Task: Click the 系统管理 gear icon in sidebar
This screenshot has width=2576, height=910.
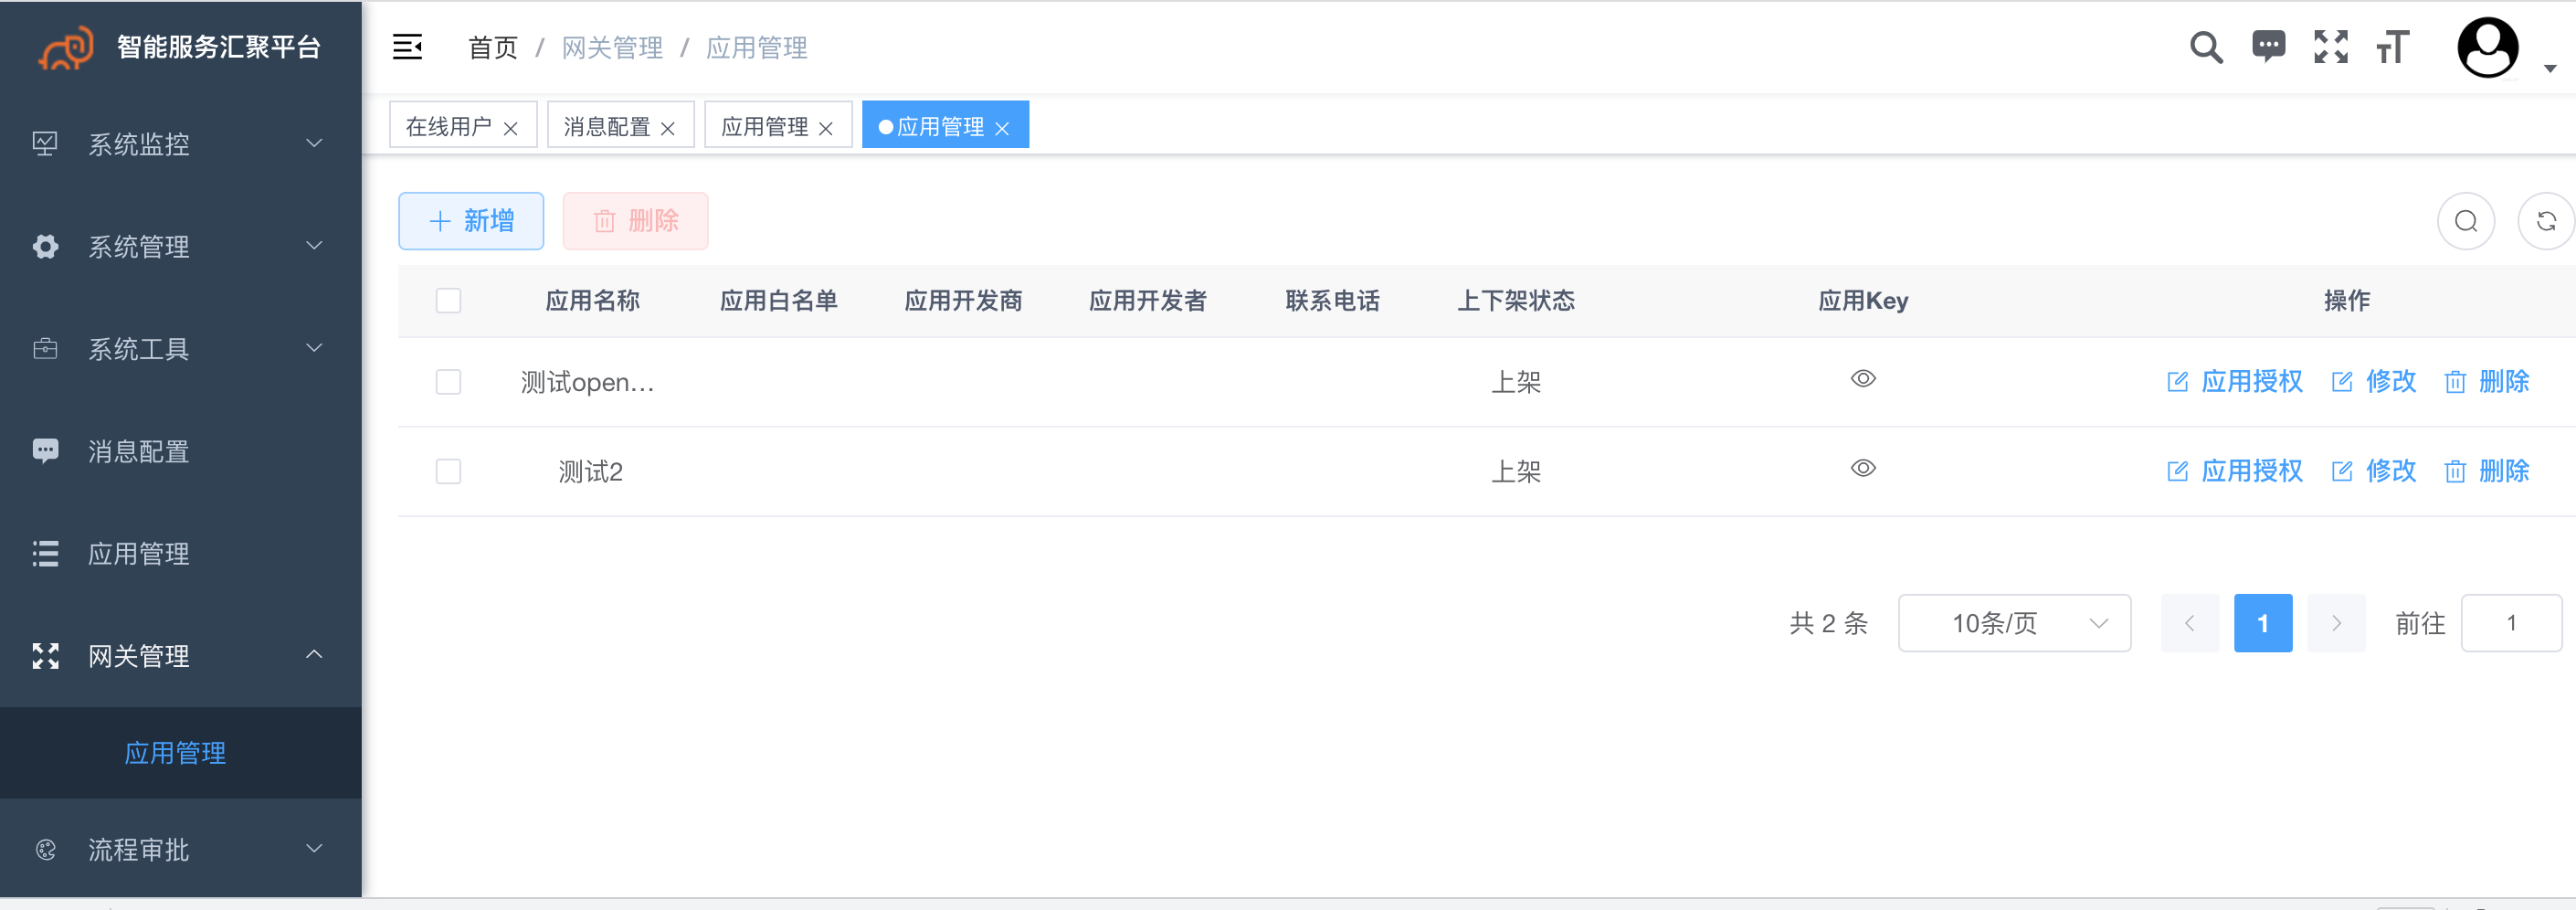Action: pos(45,246)
